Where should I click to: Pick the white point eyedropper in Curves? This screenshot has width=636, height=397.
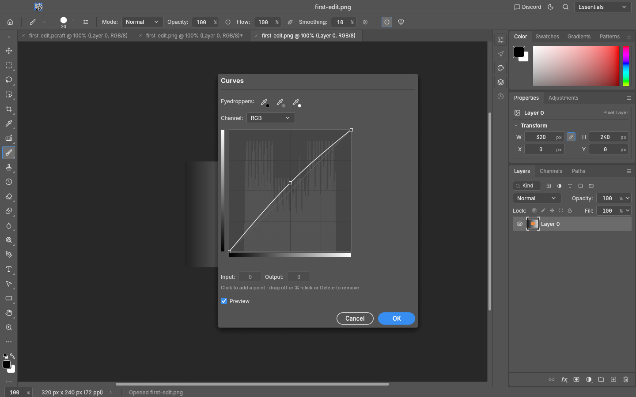(x=296, y=102)
